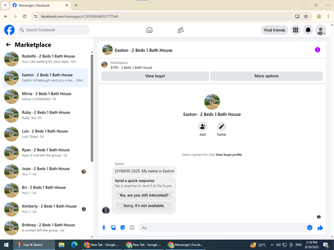The image size is (334, 250).
Task: Open Snip & Sketch in taskbar
Action: (x=34, y=245)
